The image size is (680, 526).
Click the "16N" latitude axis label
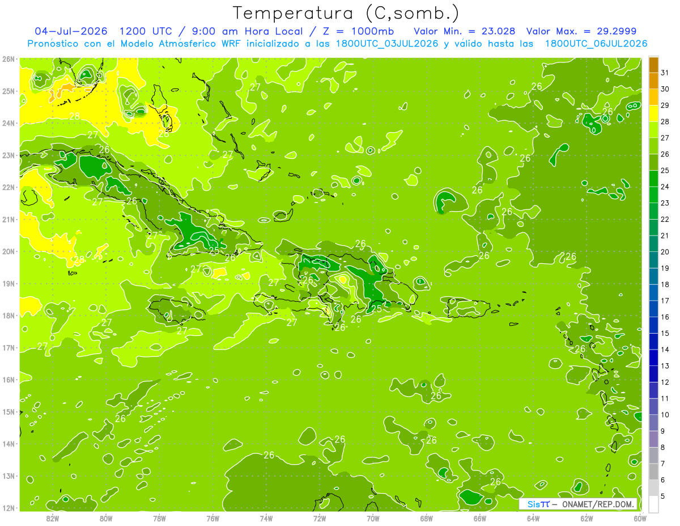(x=8, y=380)
